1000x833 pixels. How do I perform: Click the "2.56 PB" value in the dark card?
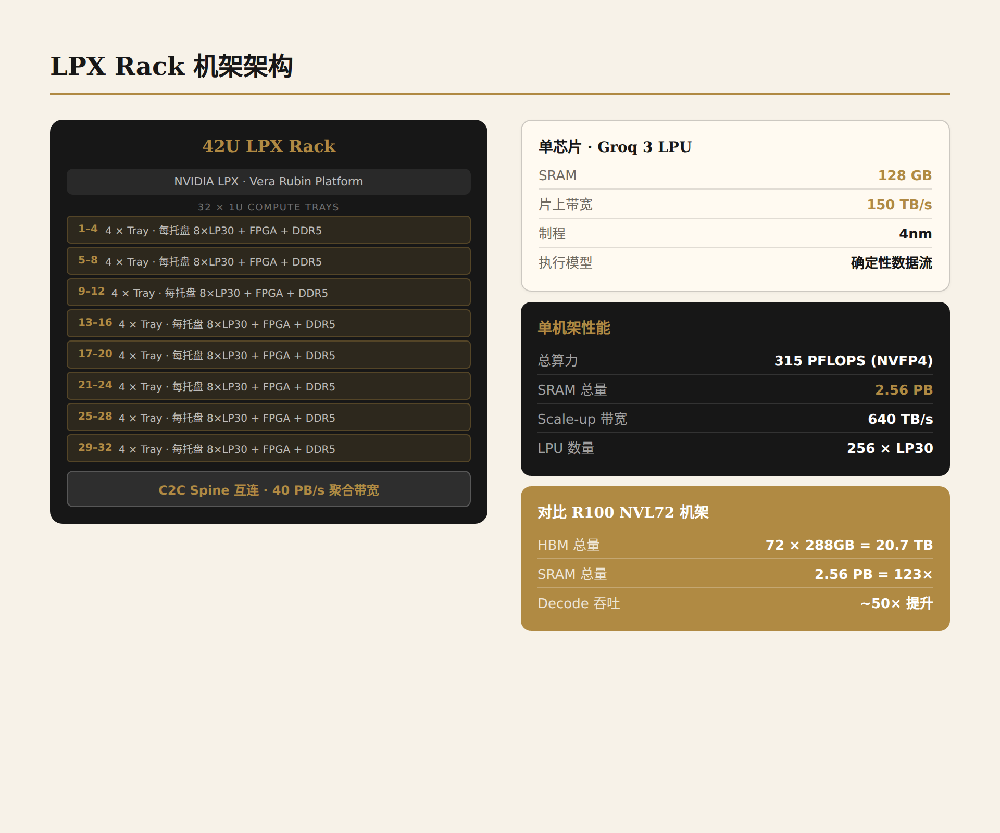point(904,390)
